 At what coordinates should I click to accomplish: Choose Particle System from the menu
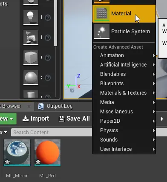pyautogui.click(x=124, y=32)
